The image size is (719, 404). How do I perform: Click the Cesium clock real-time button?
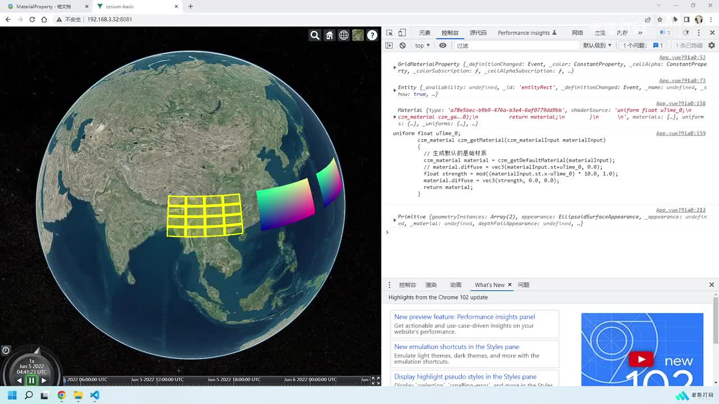tap(6, 350)
